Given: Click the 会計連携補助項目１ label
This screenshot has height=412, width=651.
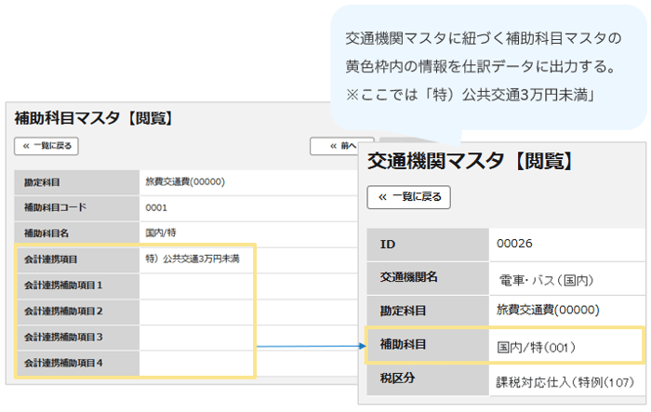Looking at the screenshot, I should 63,286.
